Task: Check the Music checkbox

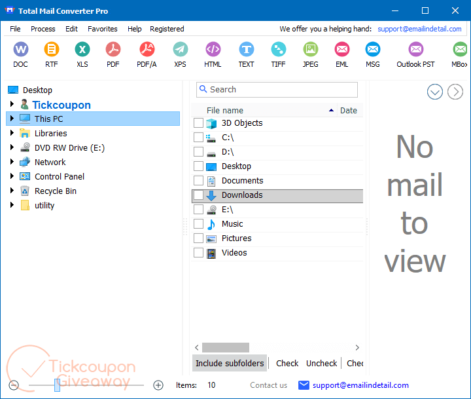Action: (198, 224)
